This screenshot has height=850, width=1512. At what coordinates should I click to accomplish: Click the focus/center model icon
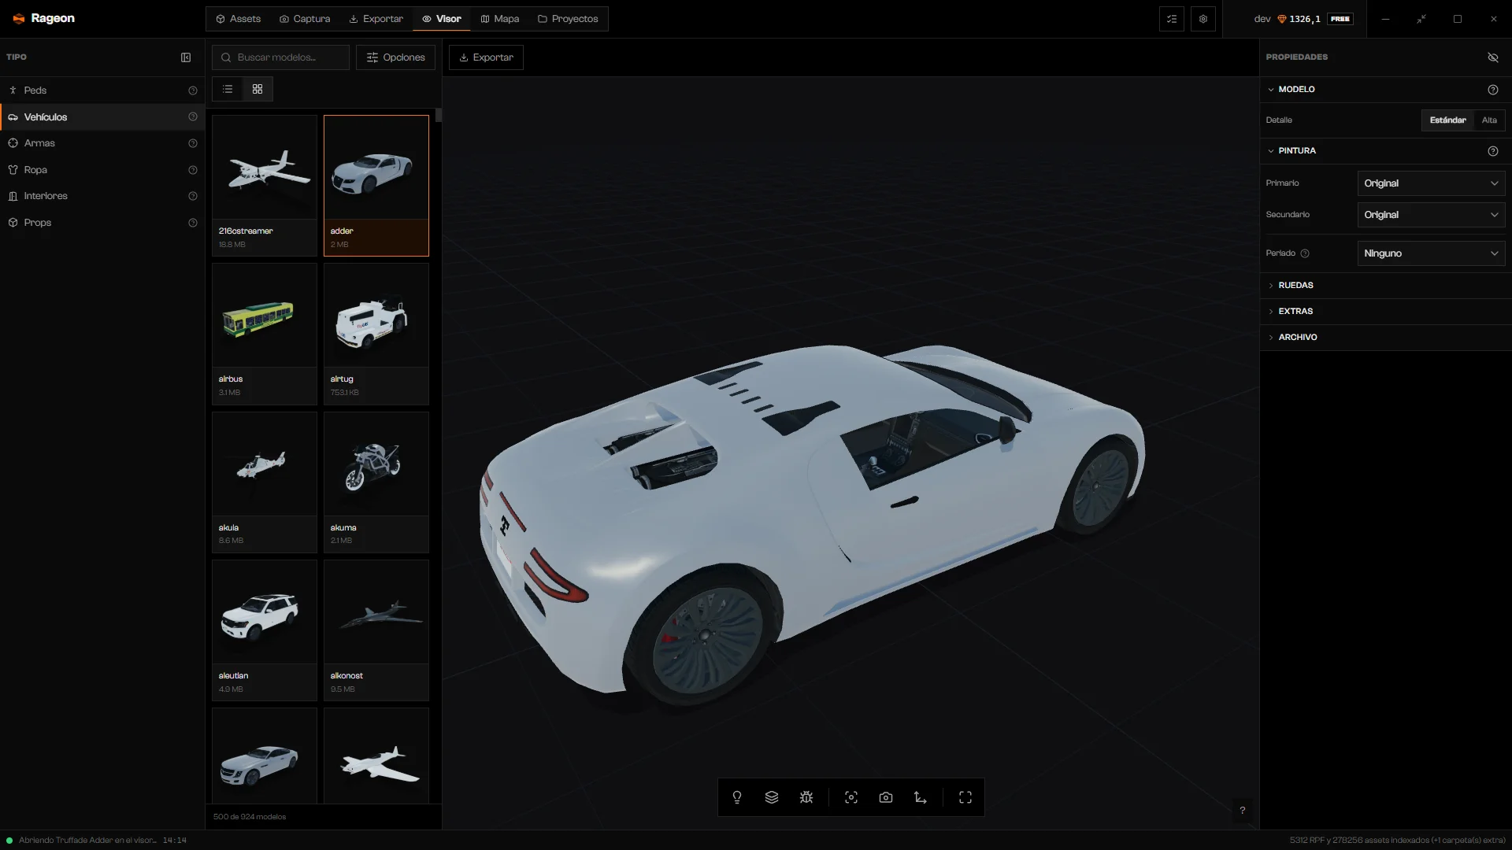click(x=851, y=797)
